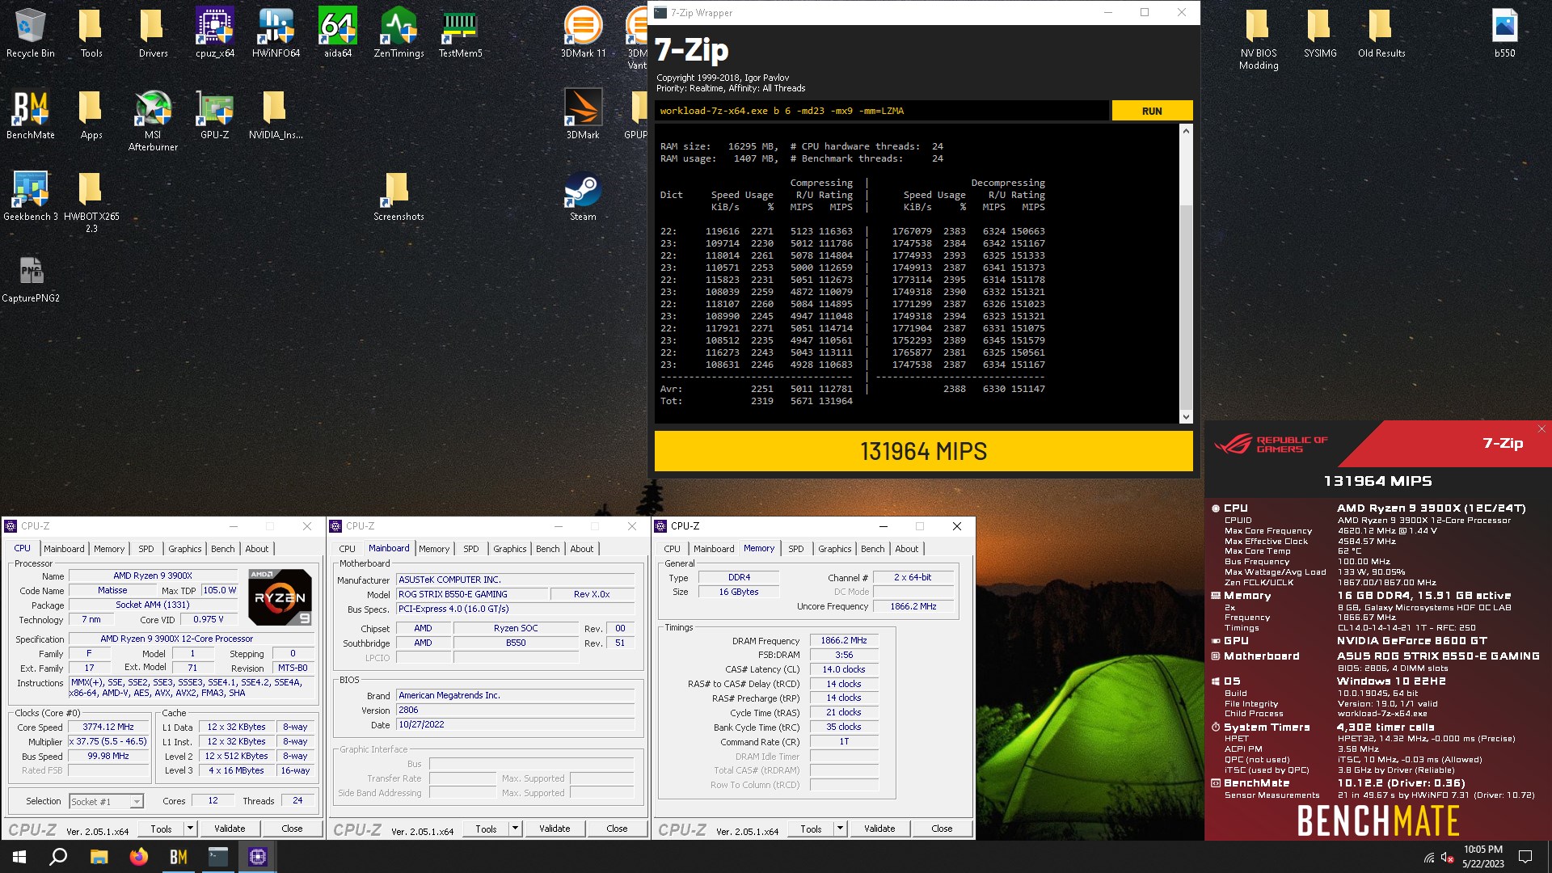The width and height of the screenshot is (1552, 873).
Task: Close the BenchMate result overlay
Action: (1541, 429)
